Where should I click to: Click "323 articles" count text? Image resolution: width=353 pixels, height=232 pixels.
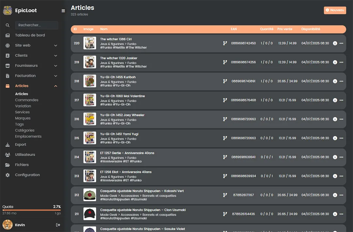[x=79, y=14]
